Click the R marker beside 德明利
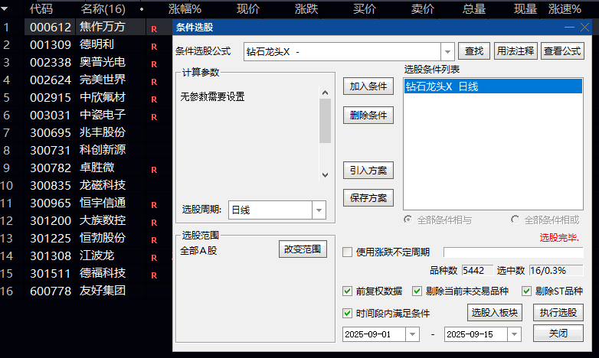 click(154, 47)
